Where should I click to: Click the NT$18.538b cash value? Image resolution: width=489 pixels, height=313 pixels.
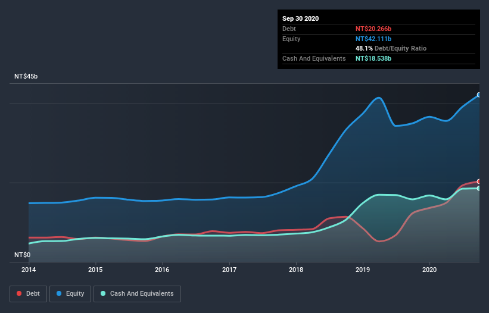point(373,58)
